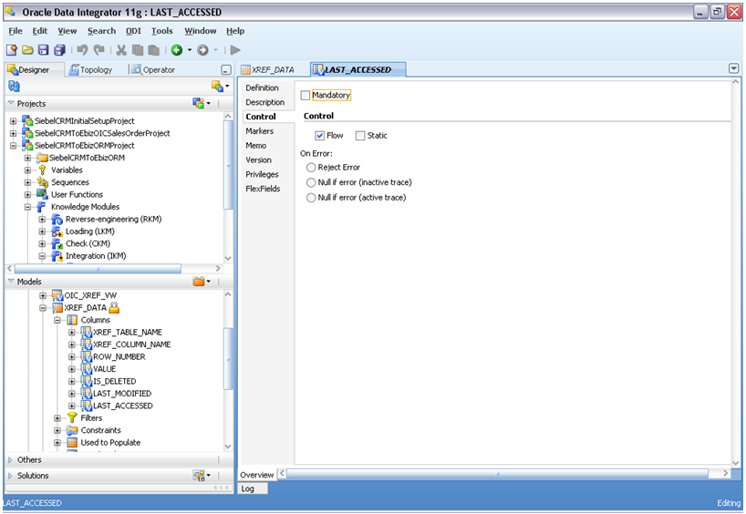Click the gray Forward navigation icon
The width and height of the screenshot is (746, 514).
click(x=202, y=50)
